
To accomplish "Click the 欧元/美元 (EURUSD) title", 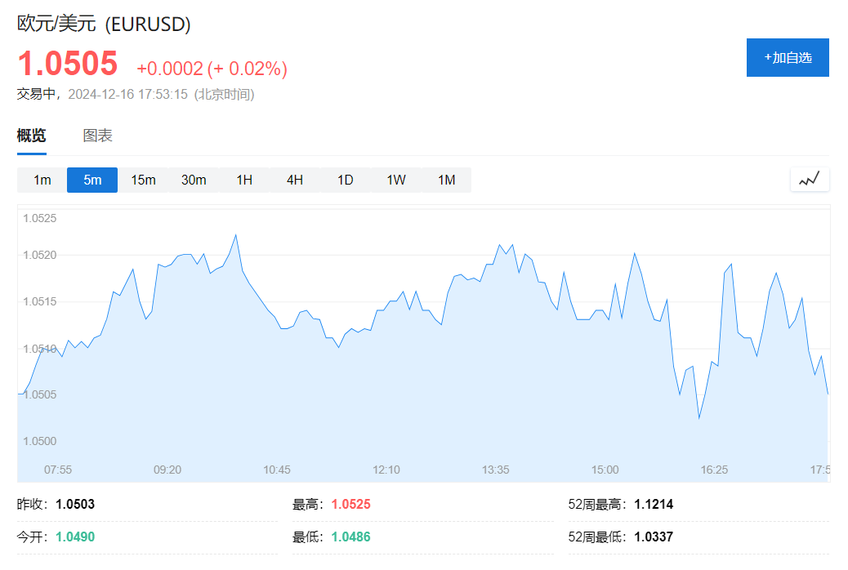I will coord(104,24).
